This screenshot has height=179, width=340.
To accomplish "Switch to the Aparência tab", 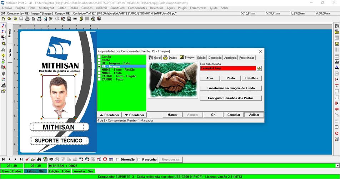I will pyautogui.click(x=230, y=58).
